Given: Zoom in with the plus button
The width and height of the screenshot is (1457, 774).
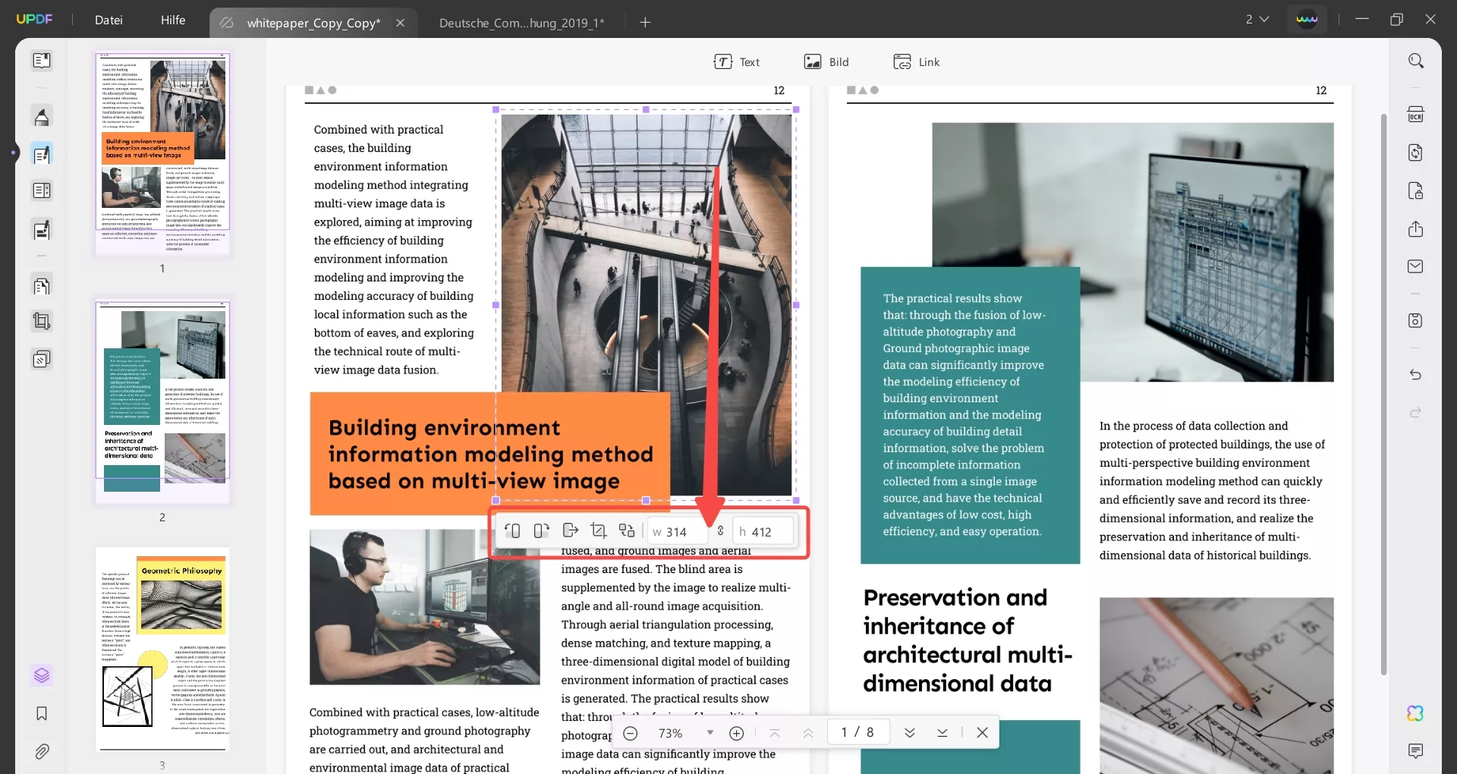Looking at the screenshot, I should tap(736, 733).
